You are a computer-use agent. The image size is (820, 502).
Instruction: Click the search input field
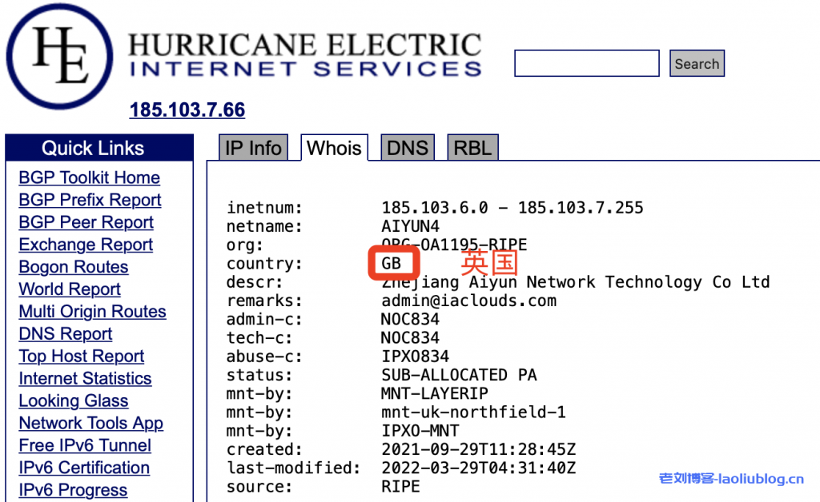point(586,64)
